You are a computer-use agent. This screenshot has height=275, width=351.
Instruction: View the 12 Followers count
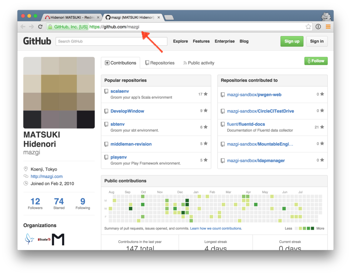[35, 203]
